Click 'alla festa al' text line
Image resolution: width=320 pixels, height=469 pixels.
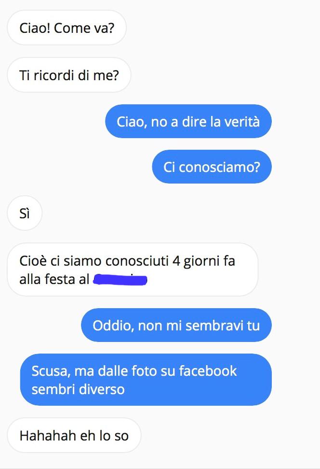[54, 279]
